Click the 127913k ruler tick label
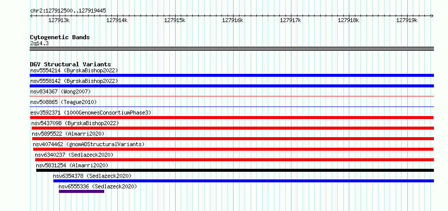Viewport: 448px width, 211px height. tap(59, 20)
